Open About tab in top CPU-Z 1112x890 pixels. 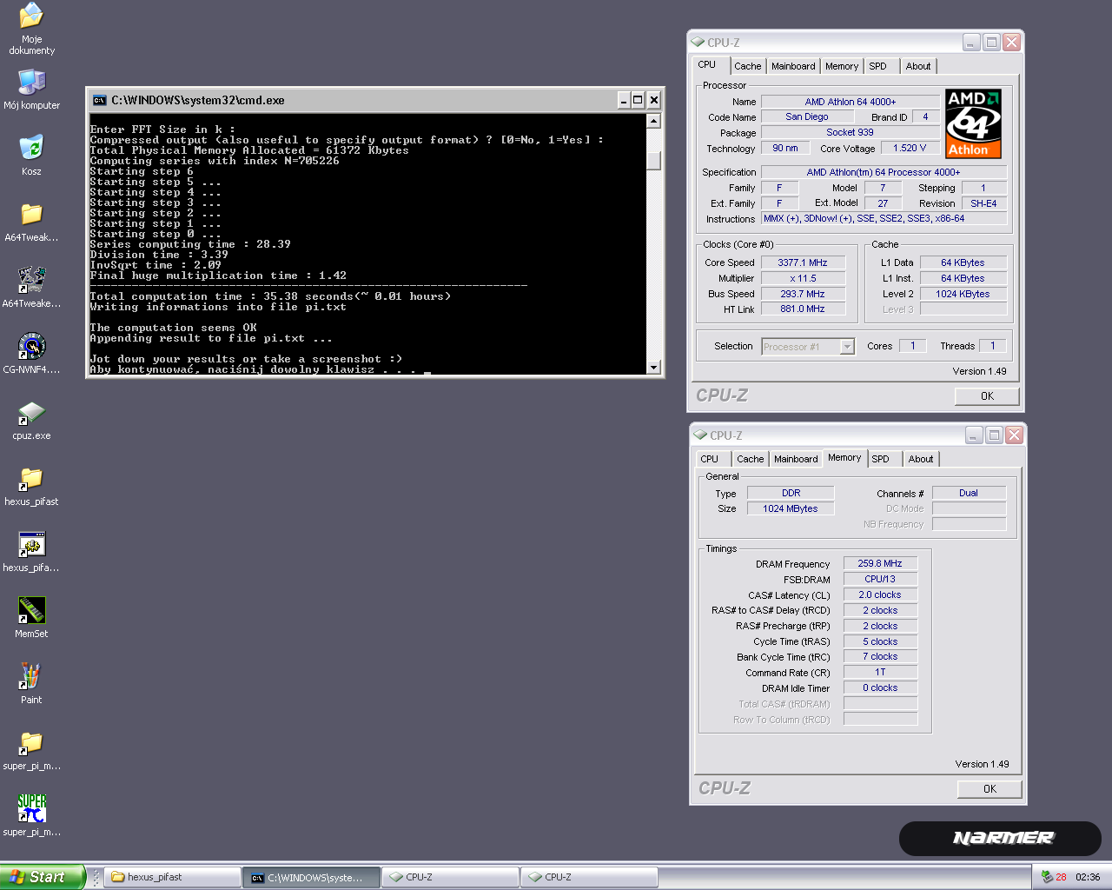(x=918, y=66)
